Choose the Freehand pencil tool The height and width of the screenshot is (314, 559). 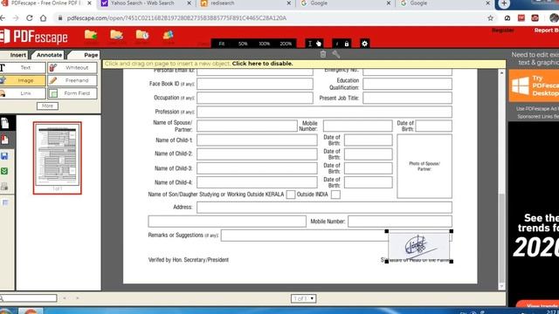click(x=72, y=80)
